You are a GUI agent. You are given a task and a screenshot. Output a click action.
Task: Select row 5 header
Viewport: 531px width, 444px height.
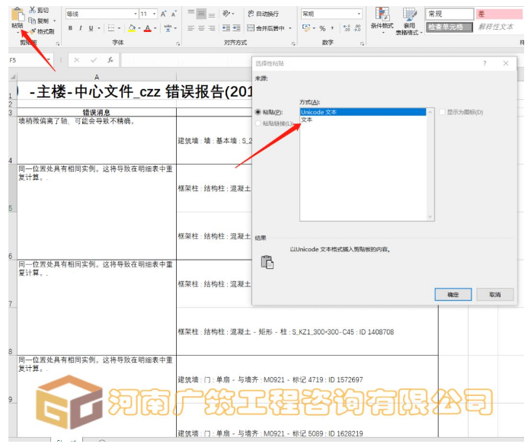[x=12, y=188]
